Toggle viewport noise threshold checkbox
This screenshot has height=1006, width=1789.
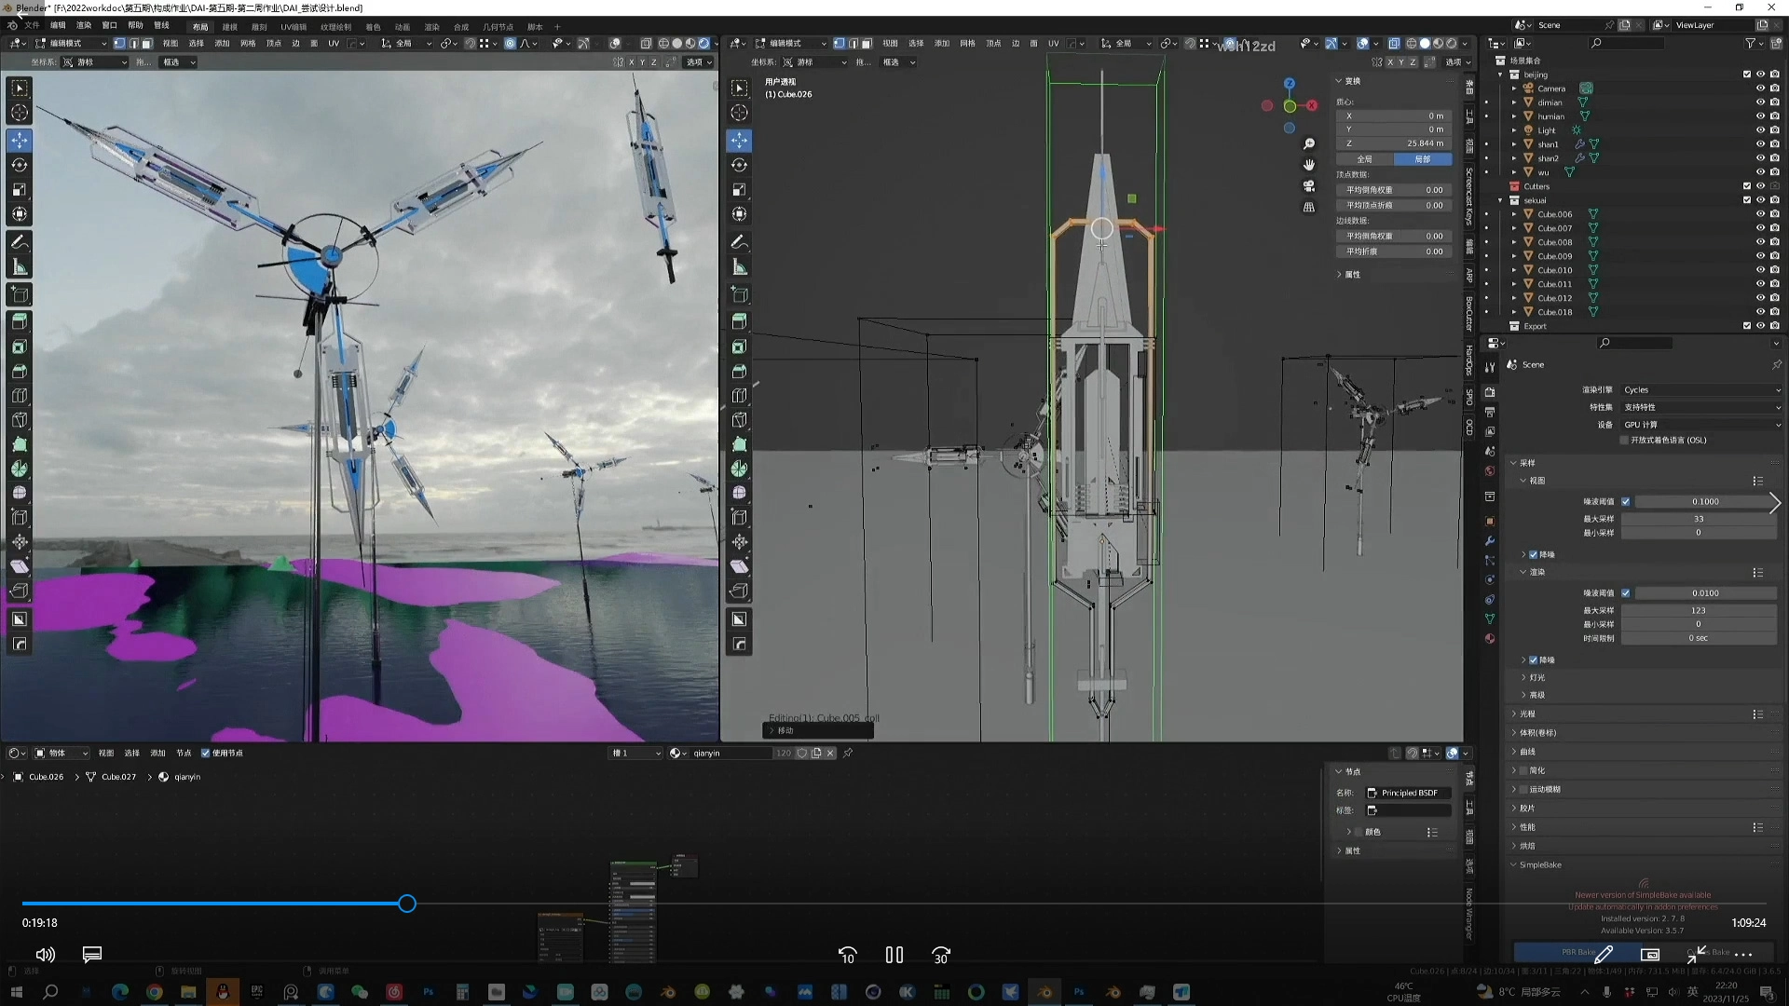(x=1626, y=502)
